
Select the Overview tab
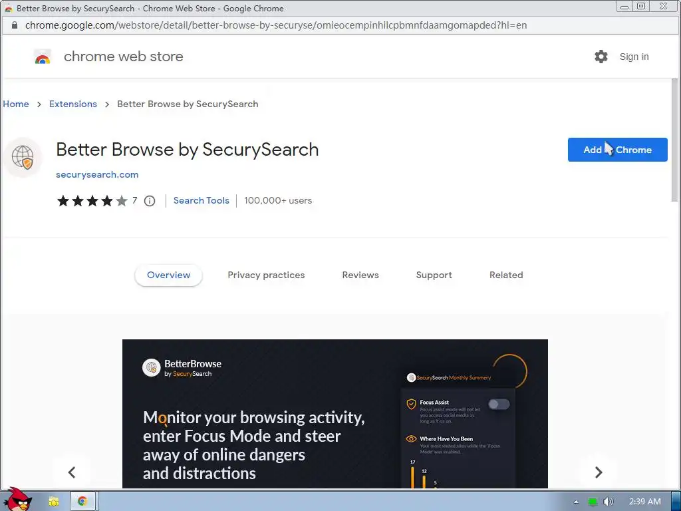[x=168, y=275]
